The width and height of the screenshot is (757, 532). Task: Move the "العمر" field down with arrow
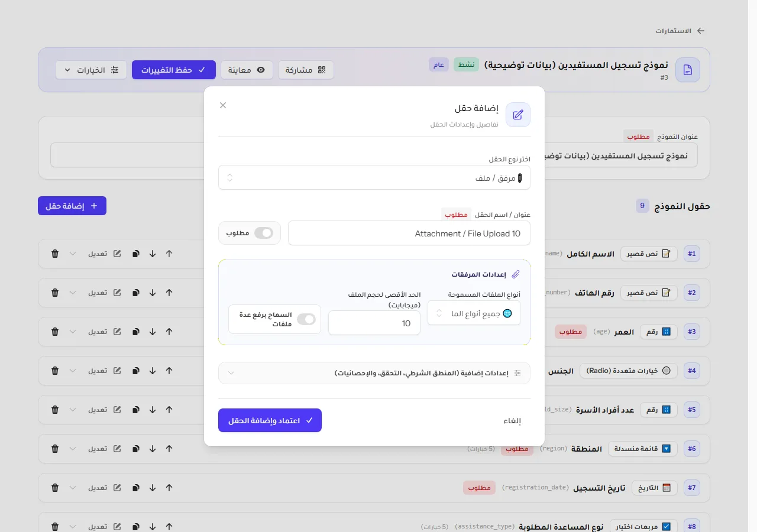153,332
